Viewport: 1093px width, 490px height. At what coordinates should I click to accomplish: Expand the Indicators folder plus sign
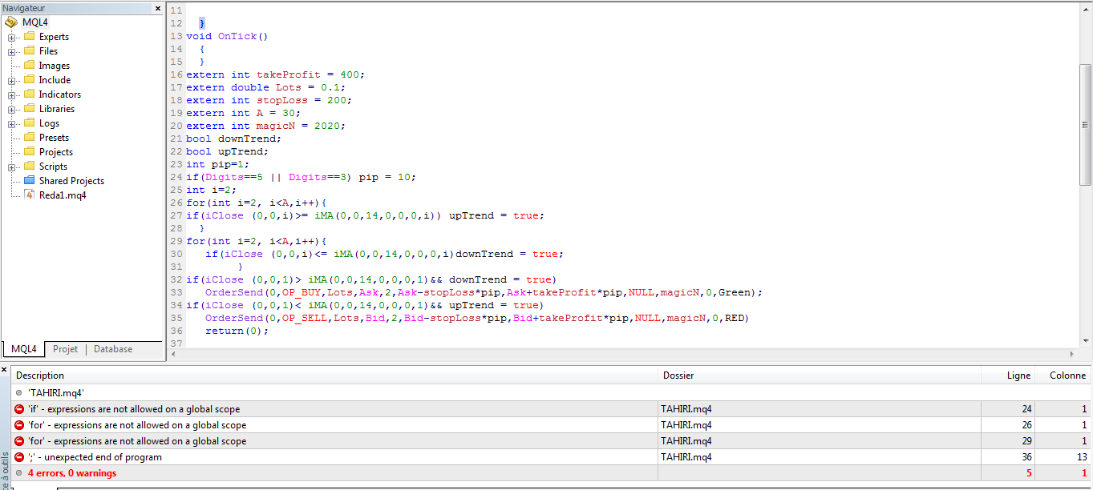(12, 94)
